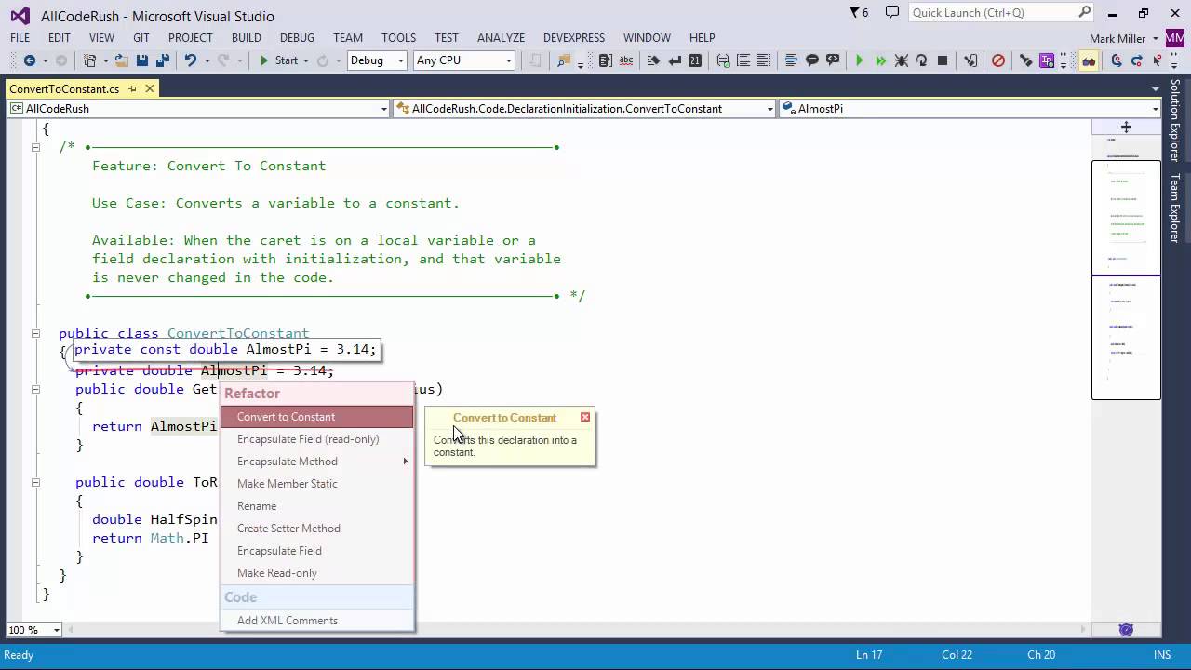Click the CodeRush blue icon at editor bottom
This screenshot has width=1191, height=670.
point(1126,629)
